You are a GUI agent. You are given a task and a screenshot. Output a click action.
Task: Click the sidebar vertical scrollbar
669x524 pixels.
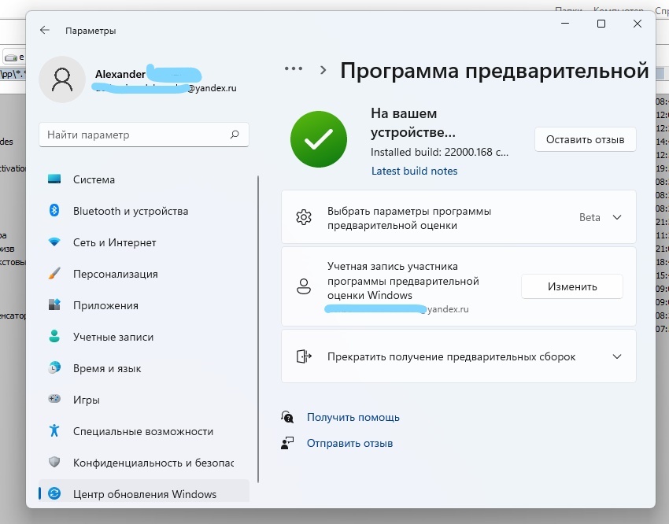[258, 329]
